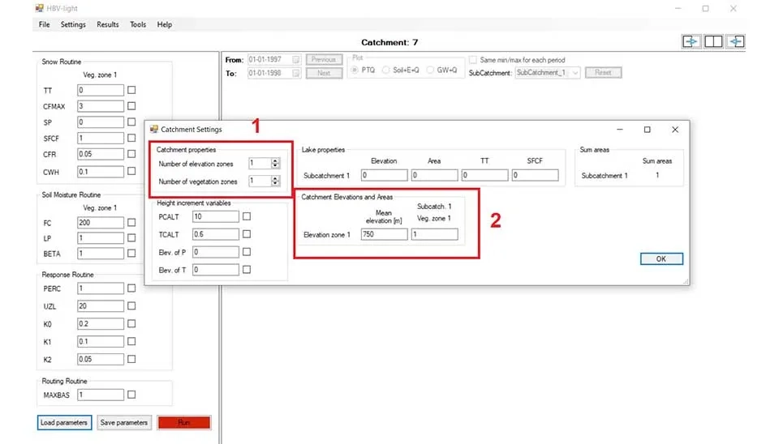Click the red Run button

pos(183,422)
